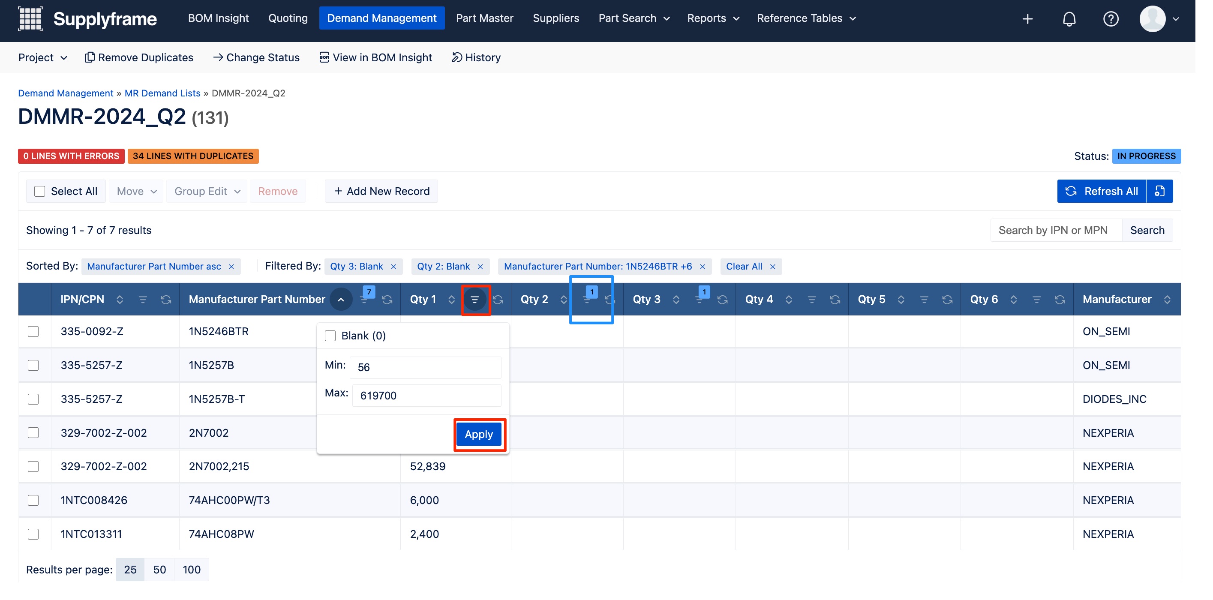Expand the Project dropdown
Screen dimensions: 1213x600
point(42,57)
